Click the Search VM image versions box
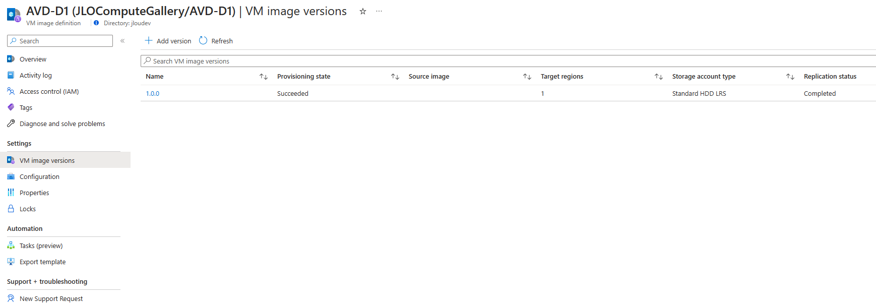 coord(508,61)
